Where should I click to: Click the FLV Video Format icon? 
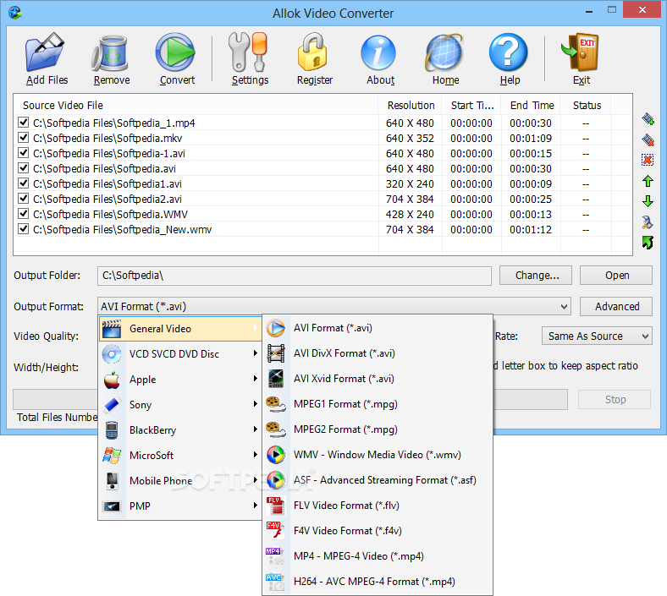coord(276,506)
